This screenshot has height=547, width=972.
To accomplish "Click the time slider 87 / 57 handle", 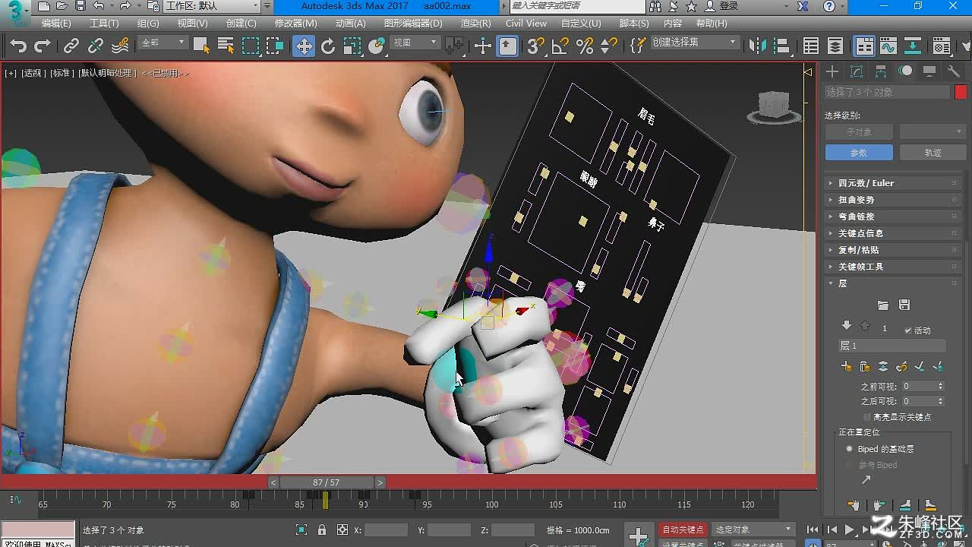I will [327, 482].
